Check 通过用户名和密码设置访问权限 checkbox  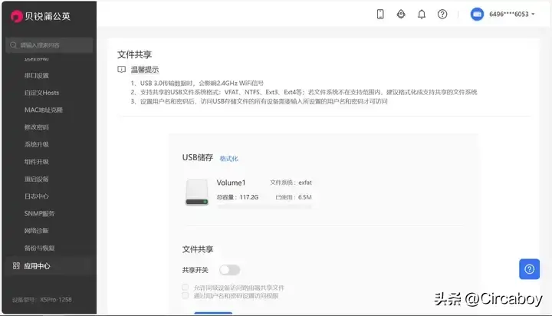pos(186,295)
